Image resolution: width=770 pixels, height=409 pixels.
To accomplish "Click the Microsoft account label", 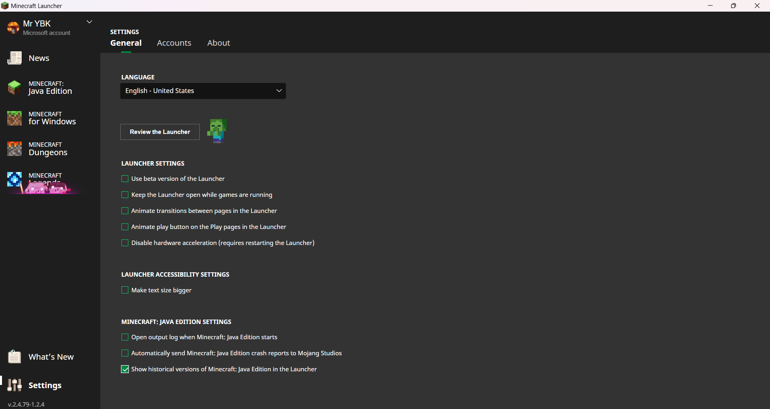I will (47, 33).
